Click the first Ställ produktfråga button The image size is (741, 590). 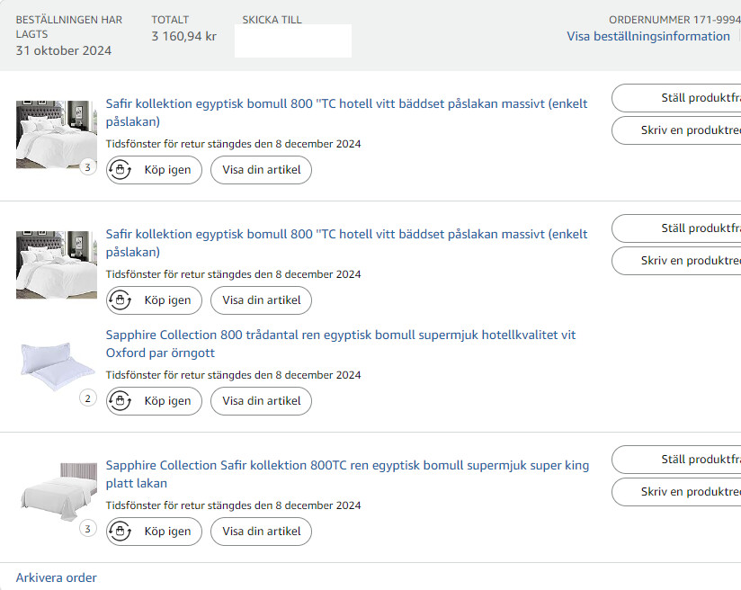676,98
